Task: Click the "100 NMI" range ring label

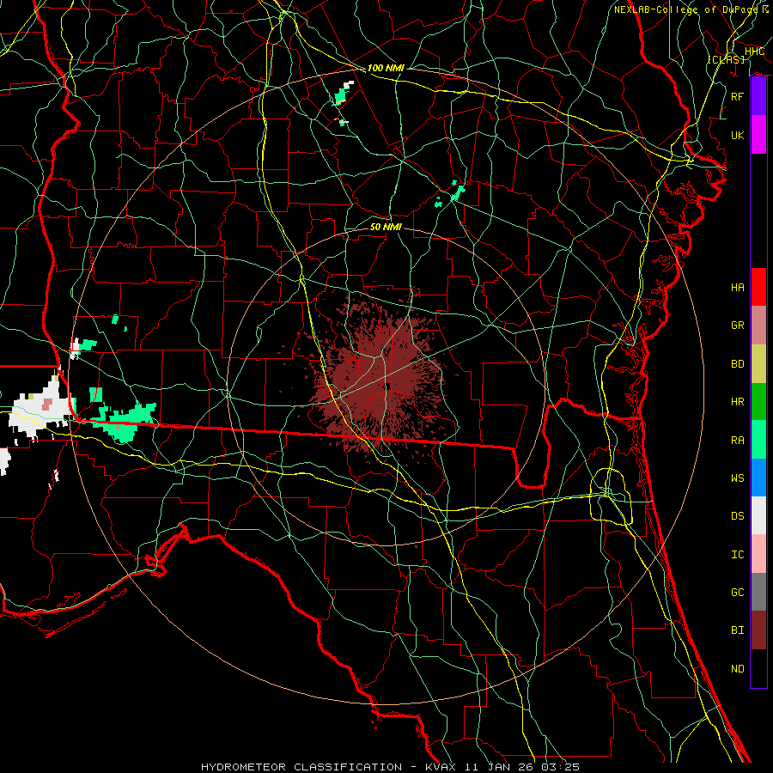Action: (x=386, y=68)
